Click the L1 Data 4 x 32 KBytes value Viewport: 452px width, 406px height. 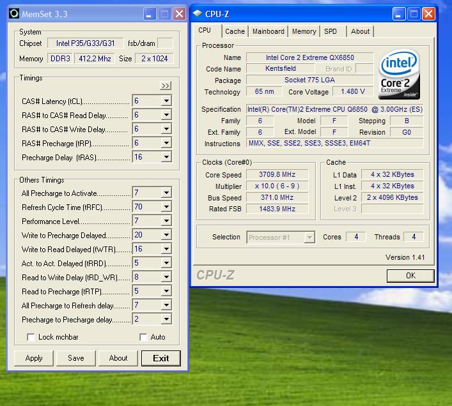pos(393,174)
